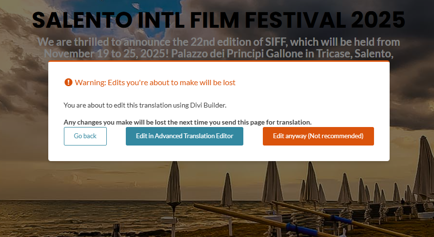This screenshot has height=237, width=434.
Task: Click the orange warning exclamation icon
Action: 68,82
